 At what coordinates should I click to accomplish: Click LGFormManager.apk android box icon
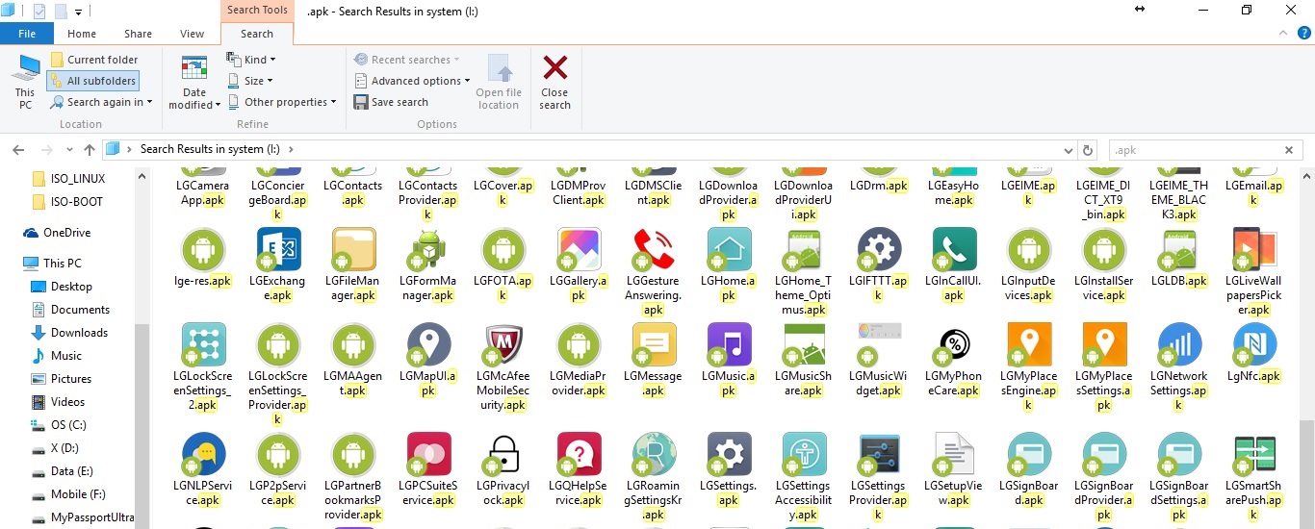pos(428,249)
